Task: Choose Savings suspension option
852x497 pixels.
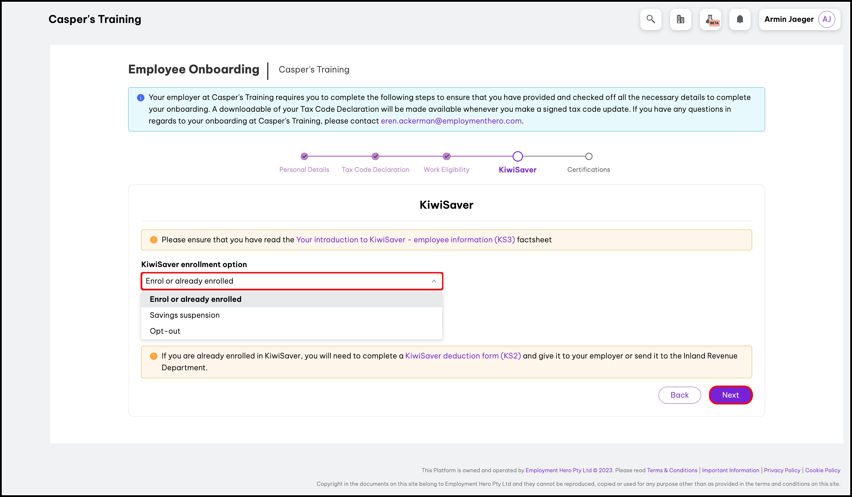Action: tap(292, 315)
